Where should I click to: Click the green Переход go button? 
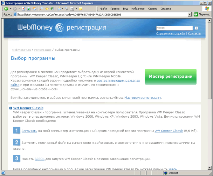coord(202,14)
